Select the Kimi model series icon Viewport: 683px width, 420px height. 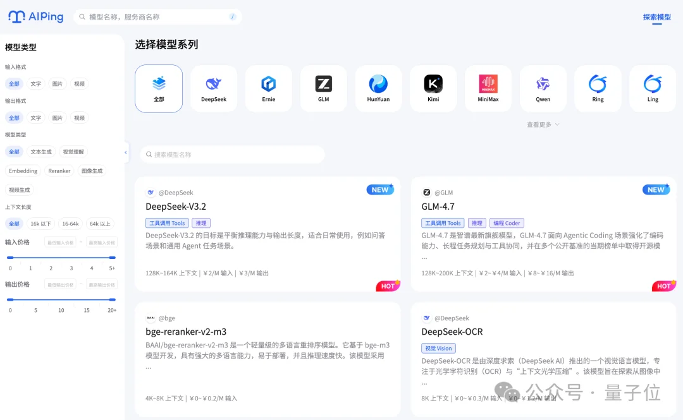click(x=433, y=88)
